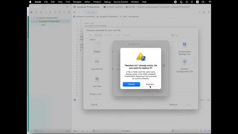Open the Navigate menu

(x=77, y=2)
